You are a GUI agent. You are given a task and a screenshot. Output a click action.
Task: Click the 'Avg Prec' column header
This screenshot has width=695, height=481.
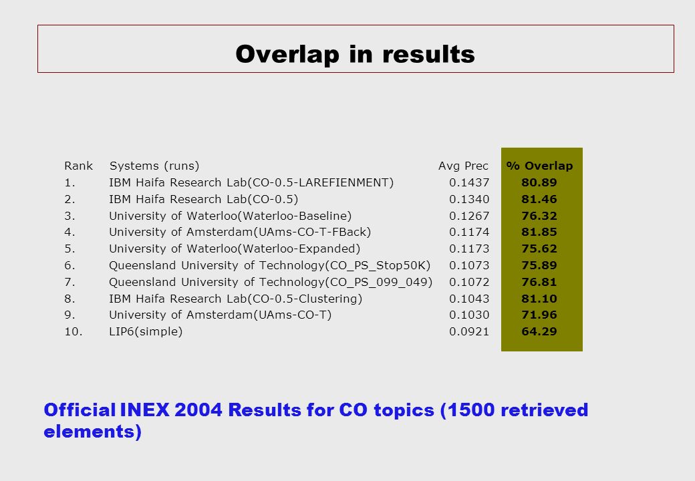(x=463, y=166)
